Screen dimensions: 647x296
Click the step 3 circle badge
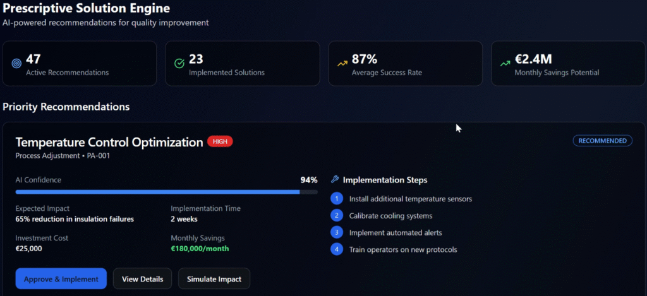tap(337, 232)
